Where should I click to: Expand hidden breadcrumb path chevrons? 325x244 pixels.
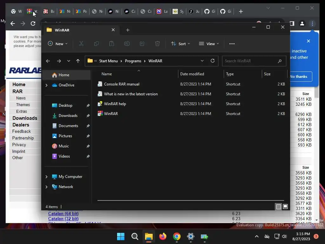pos(96,61)
